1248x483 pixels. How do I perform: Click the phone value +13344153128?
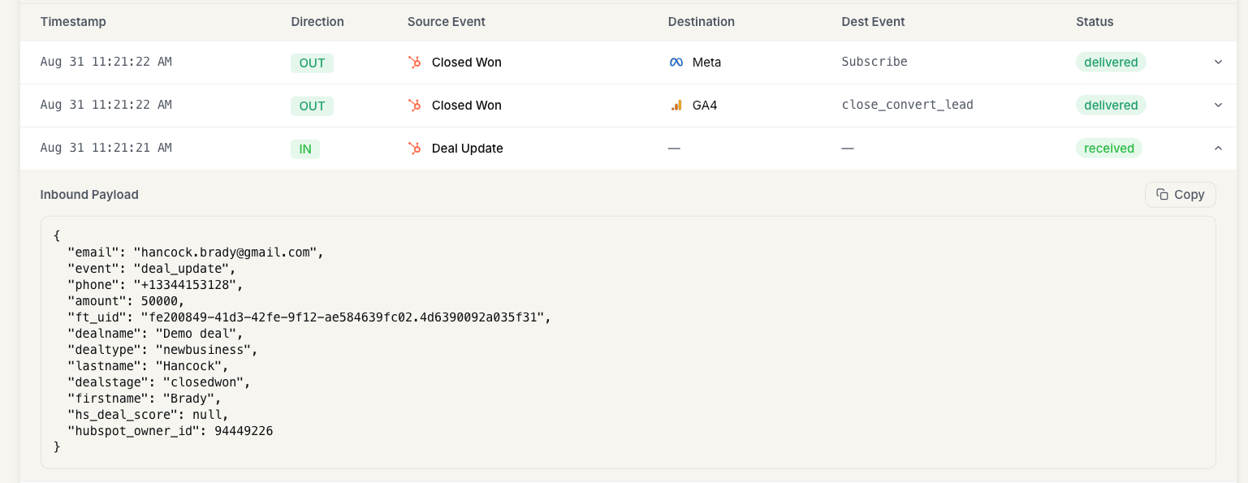[x=189, y=285]
